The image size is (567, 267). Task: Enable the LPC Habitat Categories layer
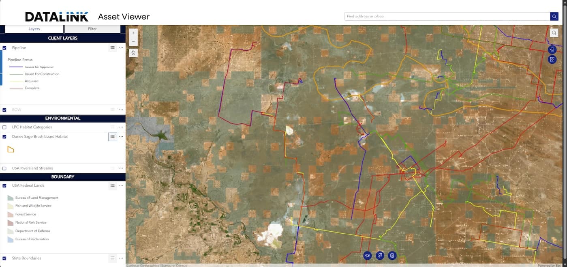pyautogui.click(x=4, y=127)
